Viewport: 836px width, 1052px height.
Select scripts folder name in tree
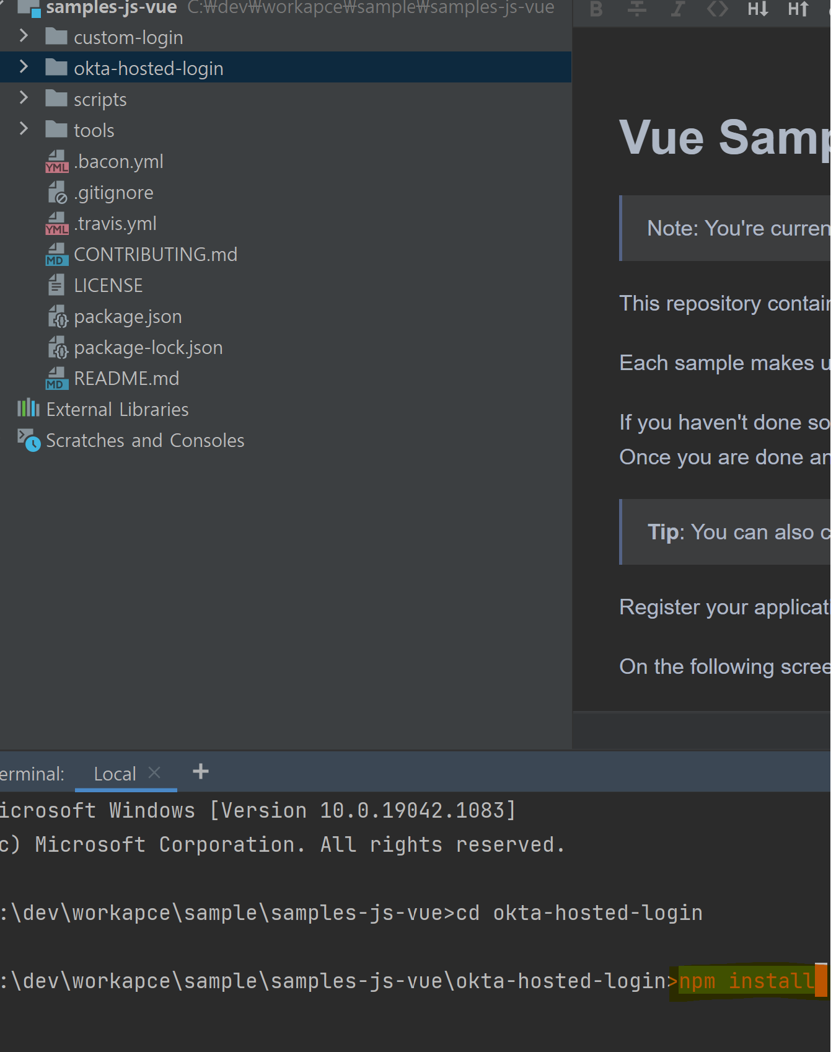tap(100, 99)
